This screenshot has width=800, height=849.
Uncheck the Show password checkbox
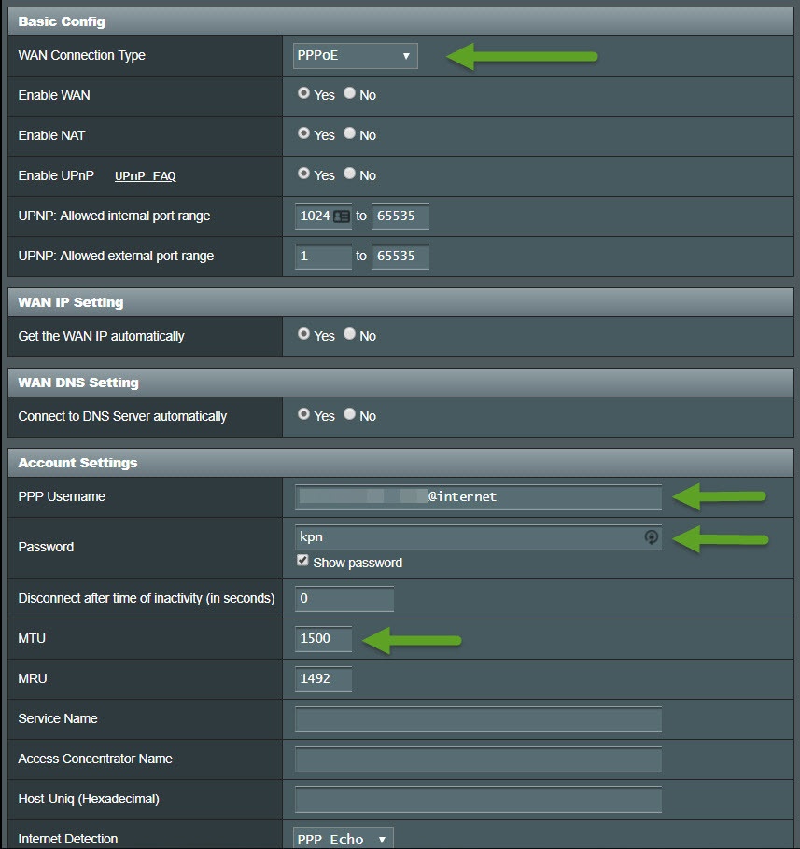[302, 562]
